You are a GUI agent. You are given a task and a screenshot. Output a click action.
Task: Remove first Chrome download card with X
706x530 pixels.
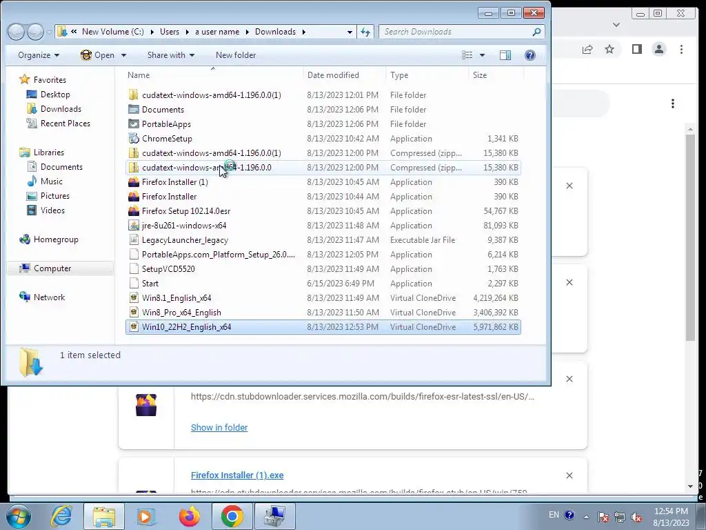coord(569,186)
